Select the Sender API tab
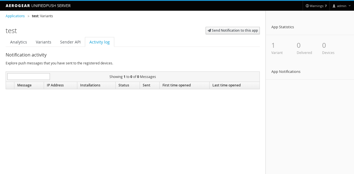The image size is (354, 174). click(70, 42)
